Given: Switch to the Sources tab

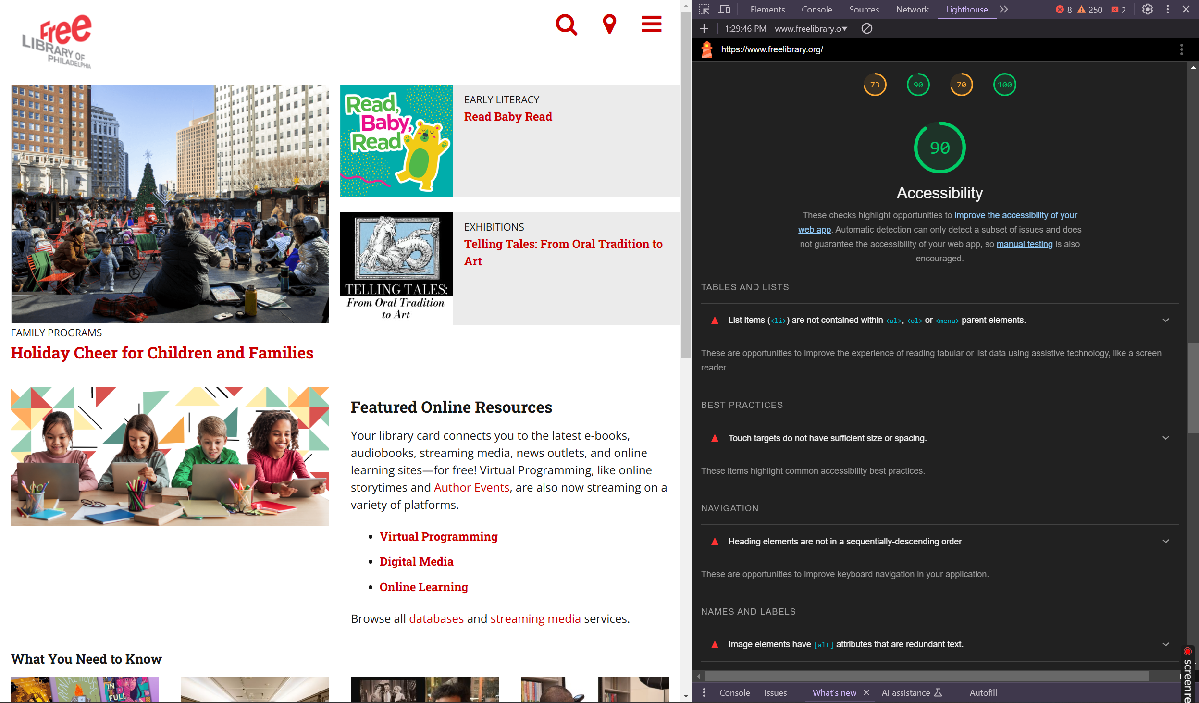Looking at the screenshot, I should [x=864, y=9].
